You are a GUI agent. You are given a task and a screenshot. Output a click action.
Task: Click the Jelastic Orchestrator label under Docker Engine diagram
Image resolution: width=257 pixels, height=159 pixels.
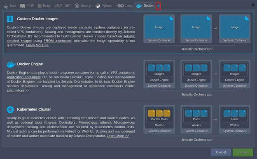coord(197,94)
